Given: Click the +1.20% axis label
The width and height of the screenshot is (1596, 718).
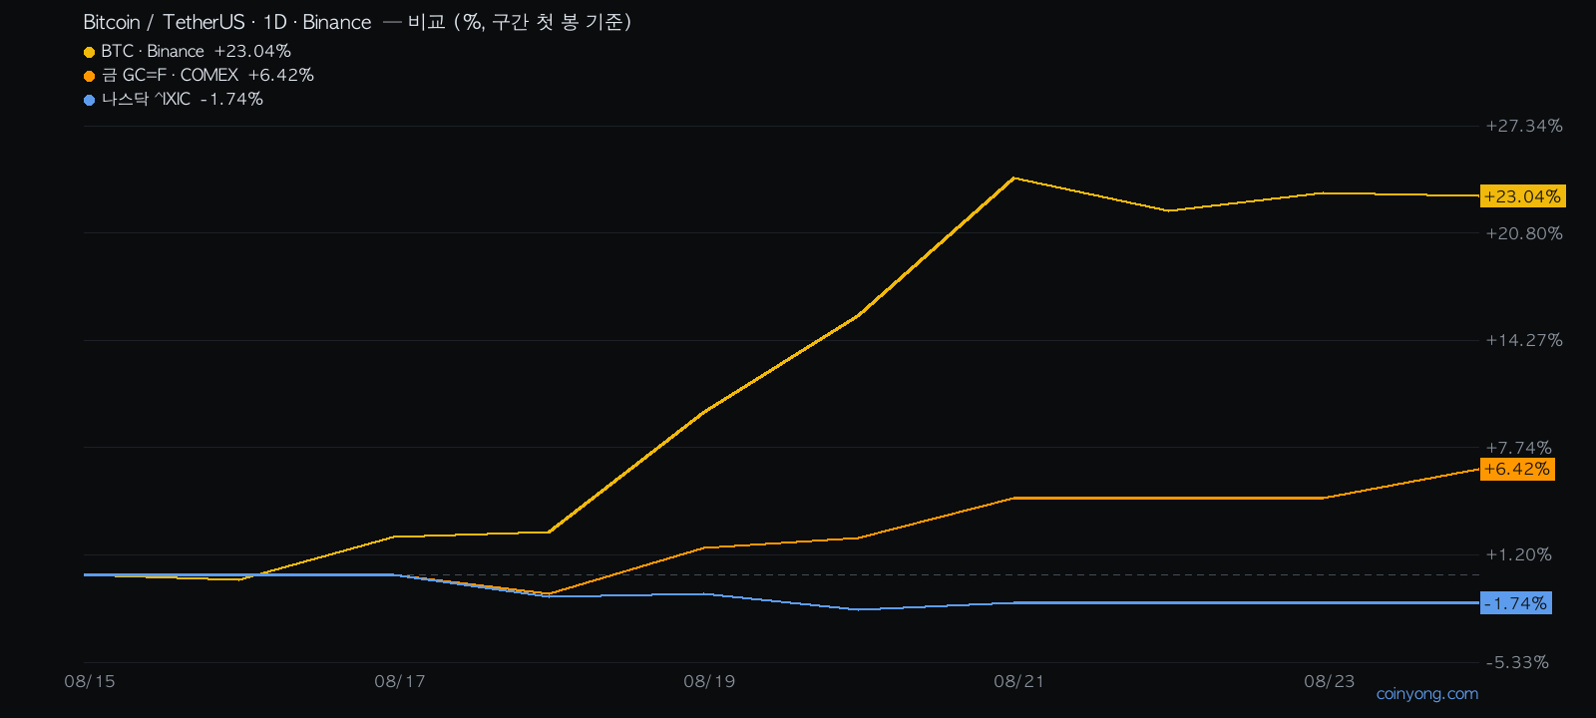Looking at the screenshot, I should click(1519, 554).
